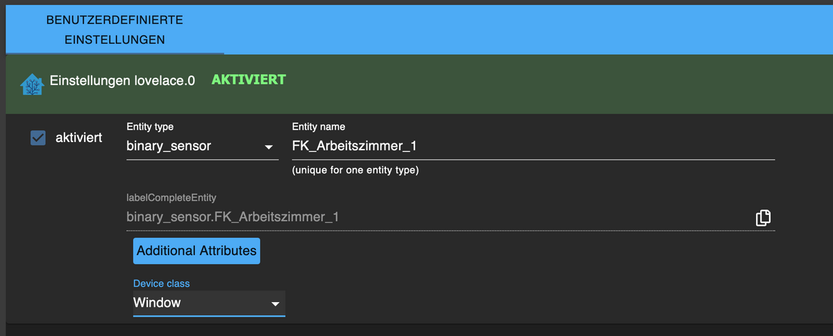Uncheck the aktiviert checkbox
The image size is (833, 336).
[x=38, y=139]
